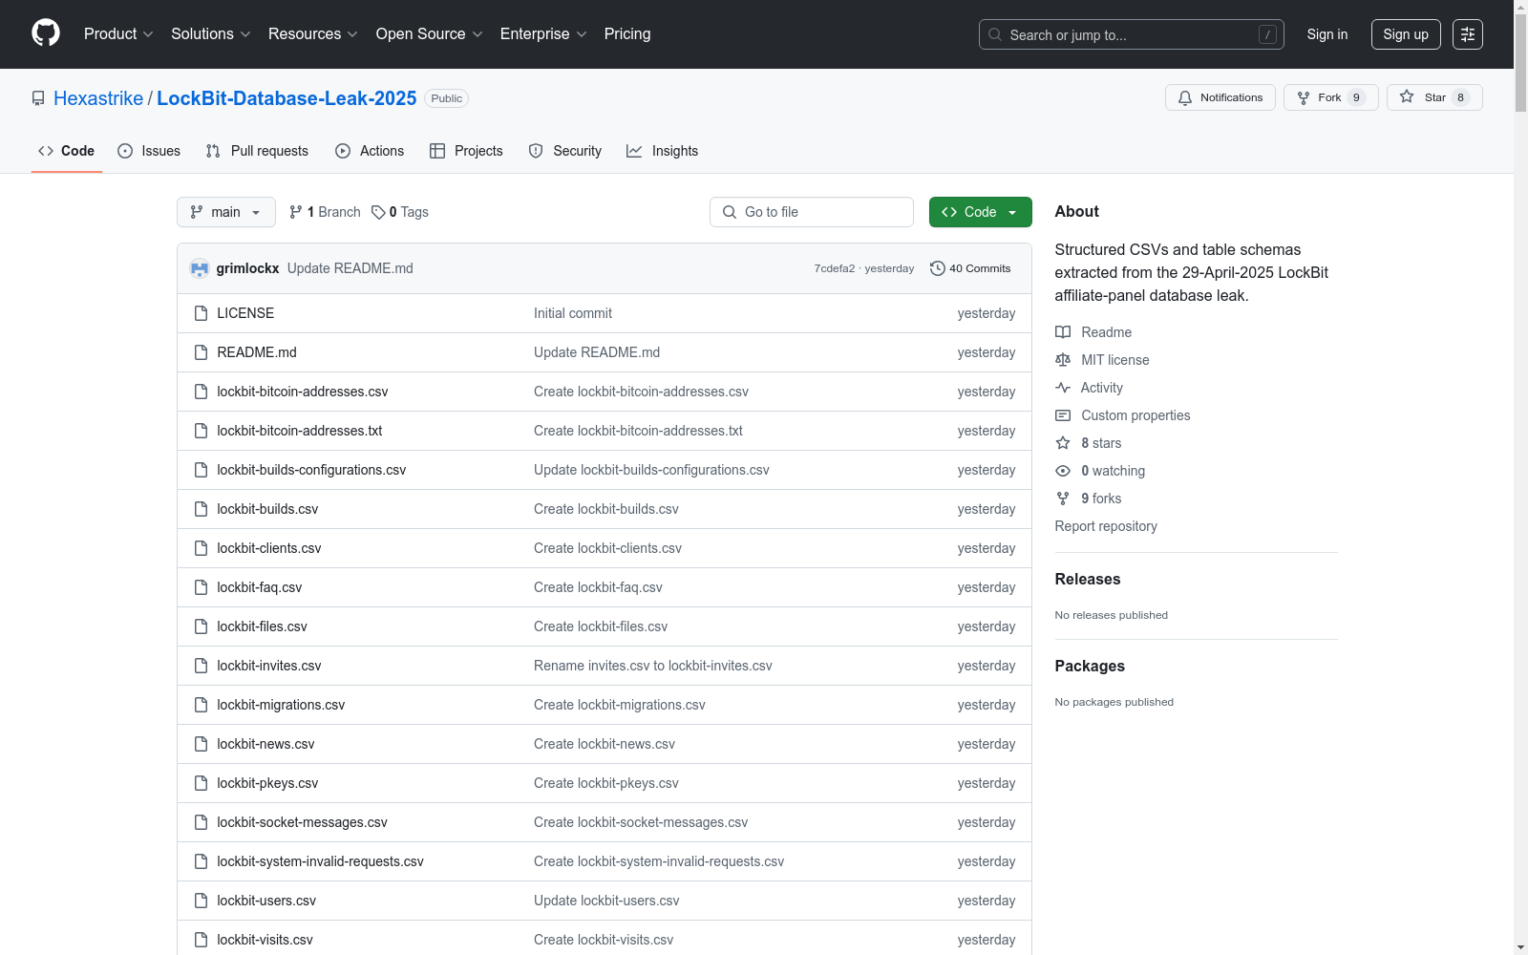Open lockbit-bitcoin-addresses.csv file
The width and height of the screenshot is (1528, 955).
click(303, 392)
